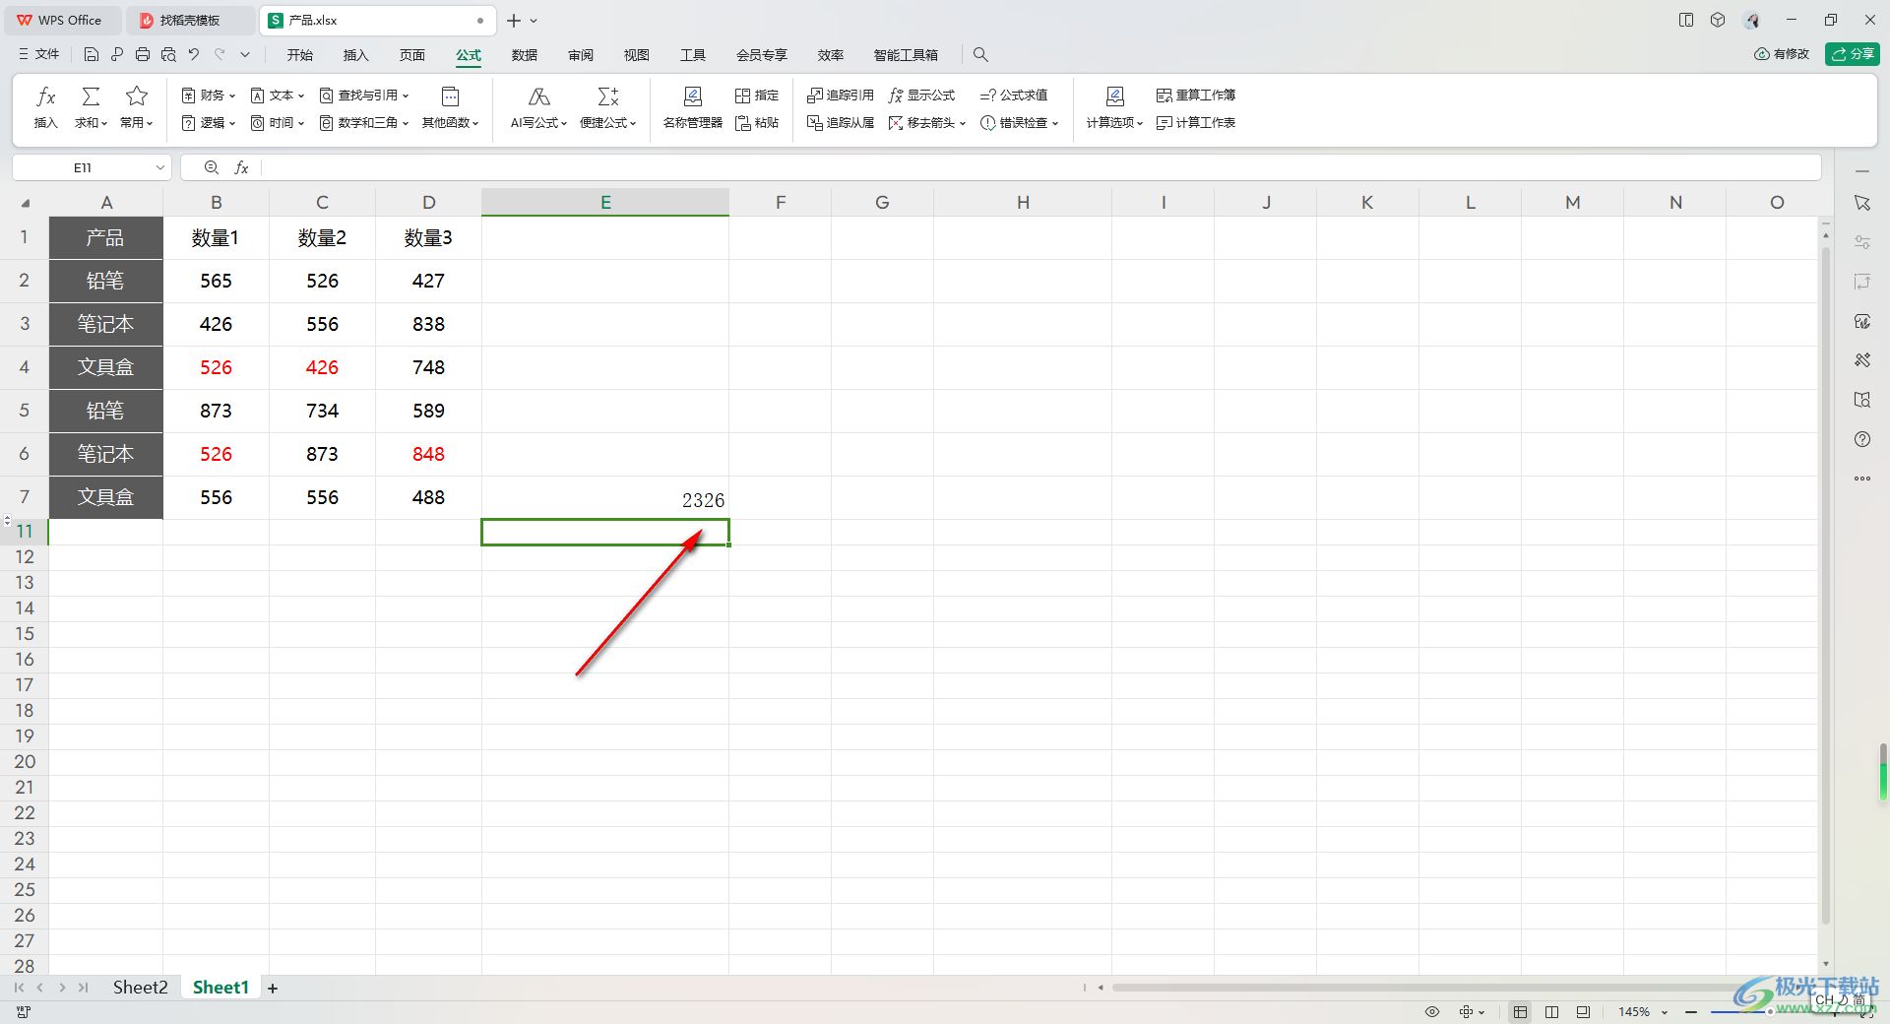Click Evaluate Formula button
The height and width of the screenshot is (1024, 1890).
pyautogui.click(x=1014, y=96)
